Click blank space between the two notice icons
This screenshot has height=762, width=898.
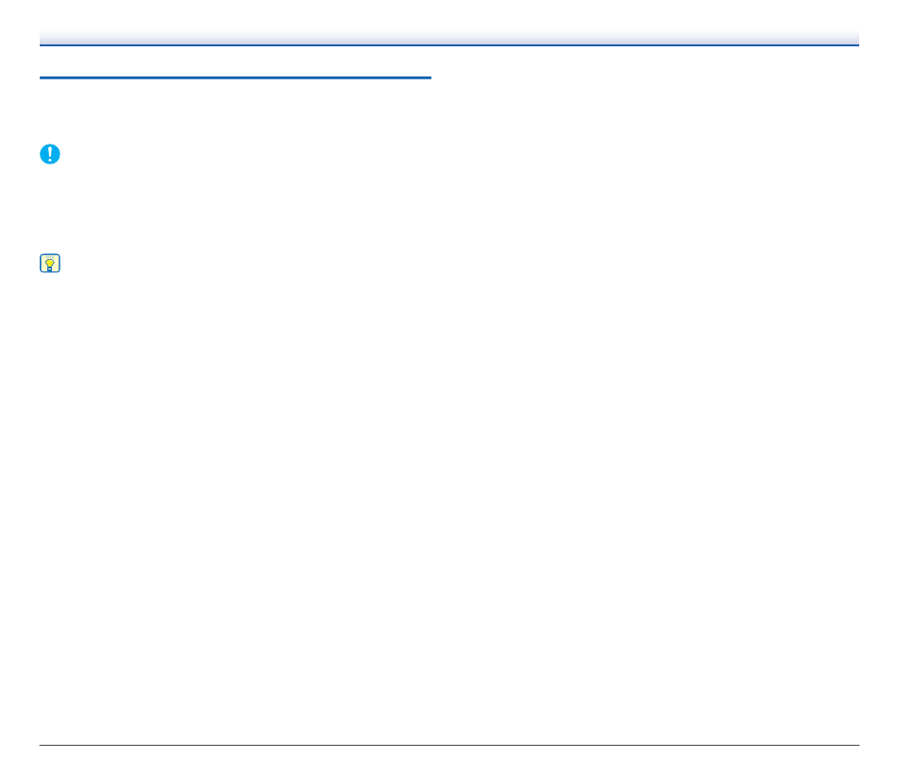pos(50,209)
